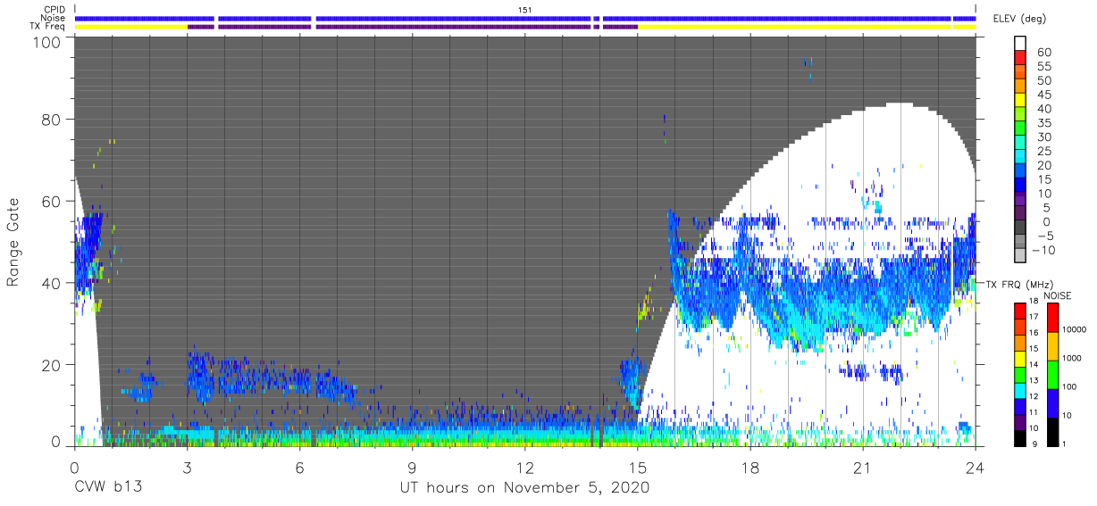Click the '6' tick on UT hours axis
The image size is (1097, 506).
pos(299,467)
